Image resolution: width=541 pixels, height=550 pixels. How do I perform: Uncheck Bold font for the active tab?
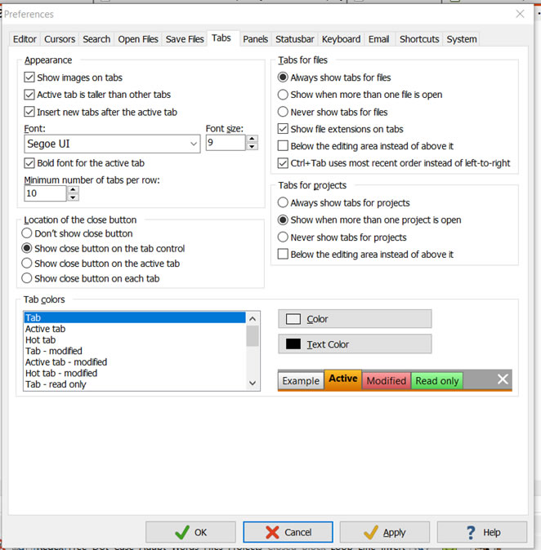[x=30, y=163]
